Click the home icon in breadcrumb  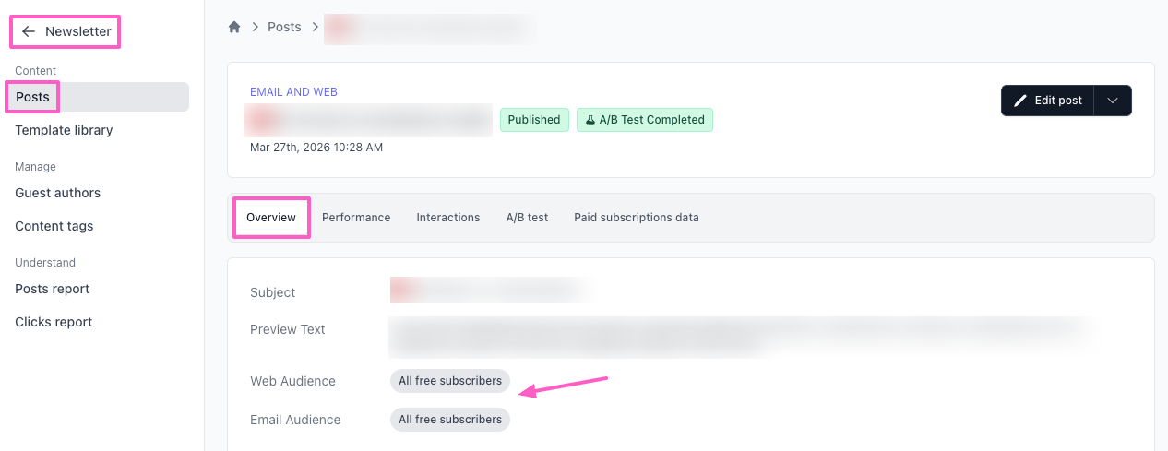point(234,27)
